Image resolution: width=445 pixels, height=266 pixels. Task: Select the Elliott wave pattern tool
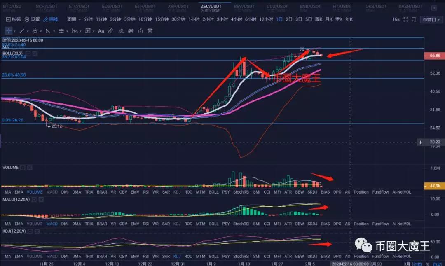(75, 31)
